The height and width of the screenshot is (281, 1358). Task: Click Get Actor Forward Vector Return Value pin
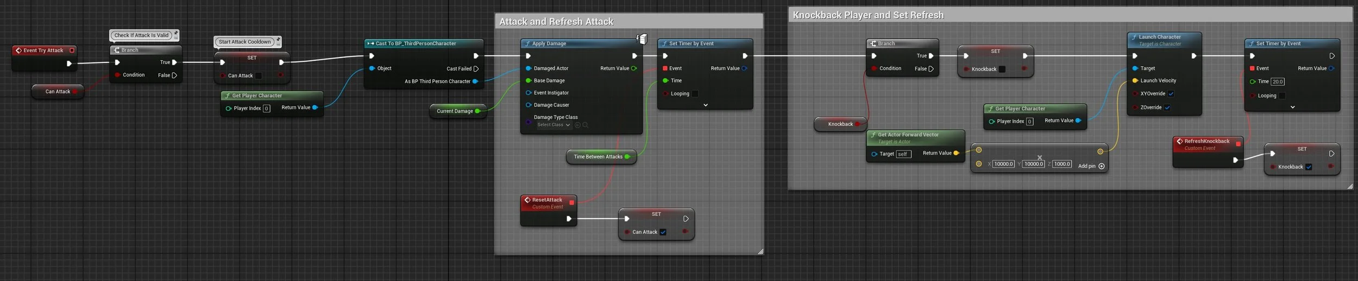point(956,153)
